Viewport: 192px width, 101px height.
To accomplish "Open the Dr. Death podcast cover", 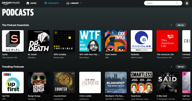I will [x=39, y=41].
